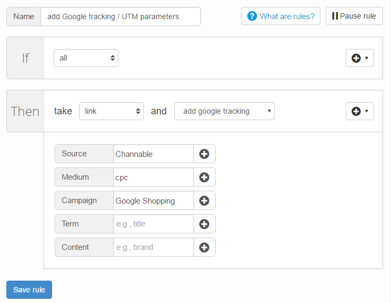The image size is (391, 303).
Task: Click the rule Name input field
Action: 121,16
